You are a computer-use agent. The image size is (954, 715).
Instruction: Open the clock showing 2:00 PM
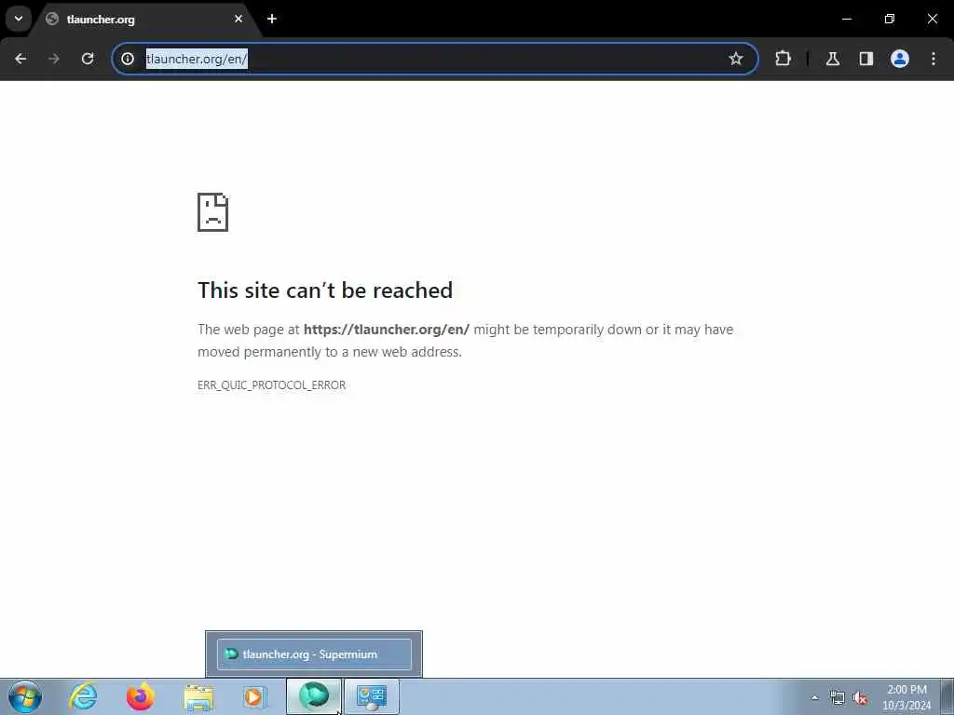tap(906, 697)
